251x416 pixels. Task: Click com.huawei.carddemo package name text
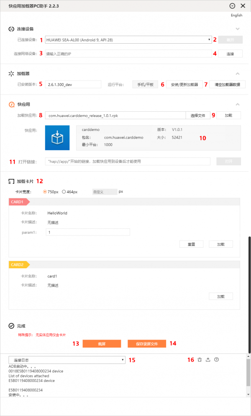point(123,138)
